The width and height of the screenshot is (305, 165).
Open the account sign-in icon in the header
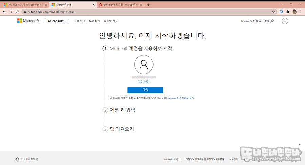pyautogui.click(x=285, y=21)
